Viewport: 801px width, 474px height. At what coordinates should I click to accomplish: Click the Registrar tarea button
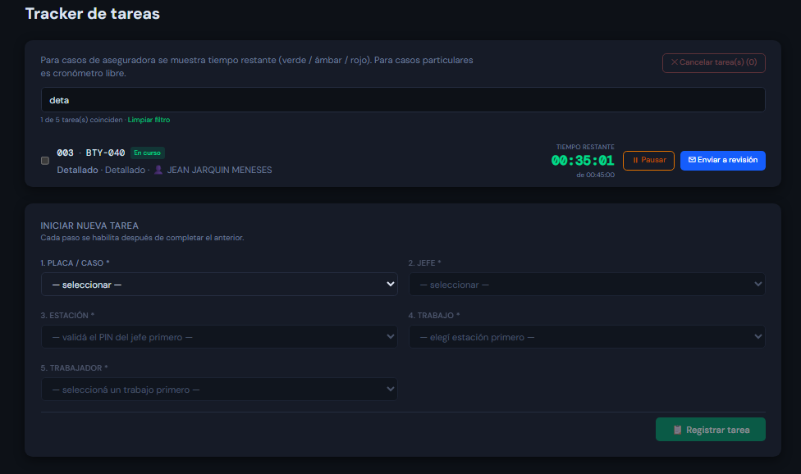(710, 430)
